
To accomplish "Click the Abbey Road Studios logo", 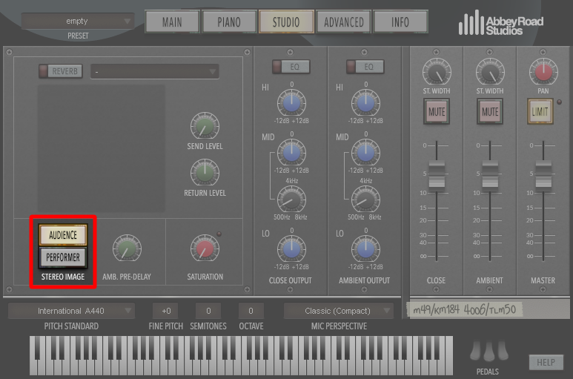I will (501, 23).
